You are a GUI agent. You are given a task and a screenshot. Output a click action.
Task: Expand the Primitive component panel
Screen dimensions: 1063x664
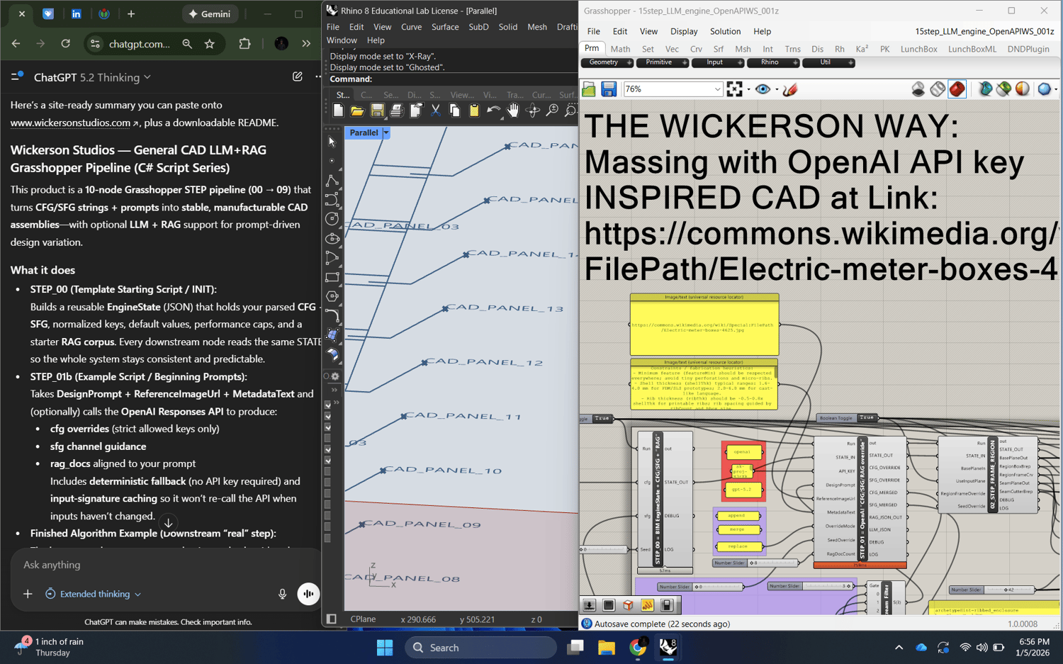coord(663,62)
